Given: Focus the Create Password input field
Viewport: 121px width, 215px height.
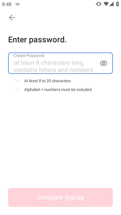Looking at the screenshot, I should click(x=61, y=63).
